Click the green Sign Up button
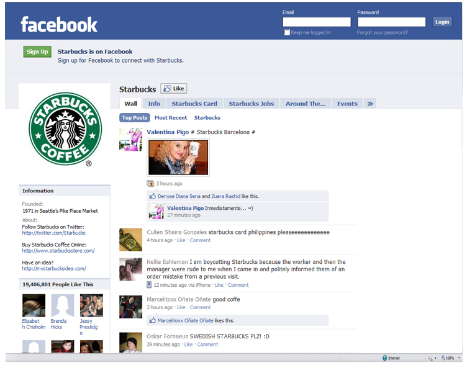Viewport: 467px width, 370px height. pyautogui.click(x=37, y=52)
